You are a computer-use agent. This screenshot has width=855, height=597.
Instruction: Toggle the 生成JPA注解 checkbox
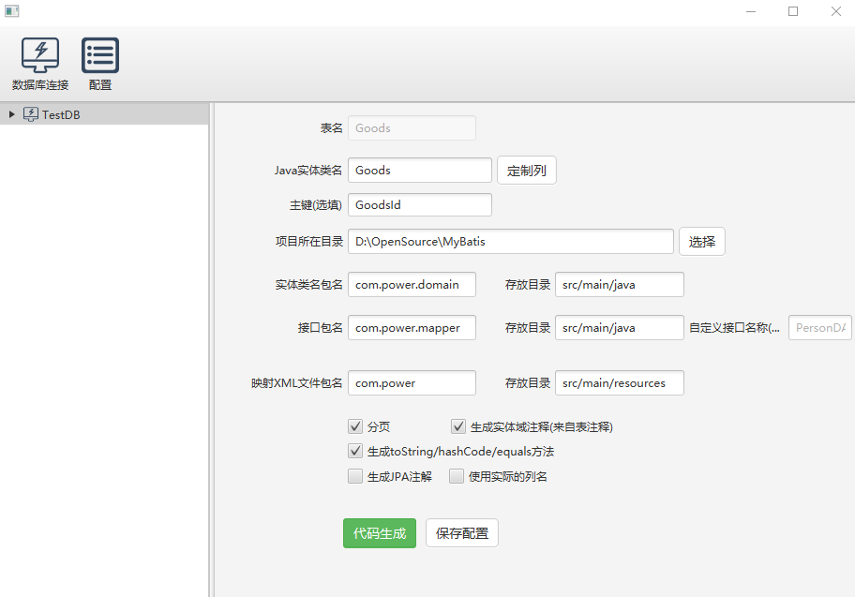(355, 476)
